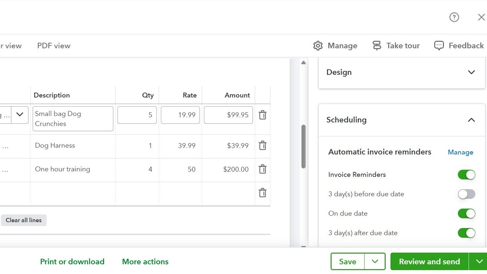Close the invoice window with X
487x274 pixels.
pyautogui.click(x=481, y=17)
